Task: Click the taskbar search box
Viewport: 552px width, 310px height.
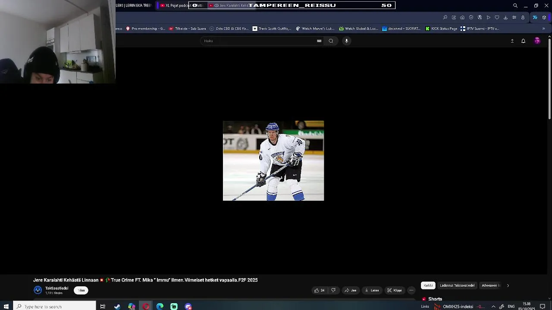Action: pos(54,307)
